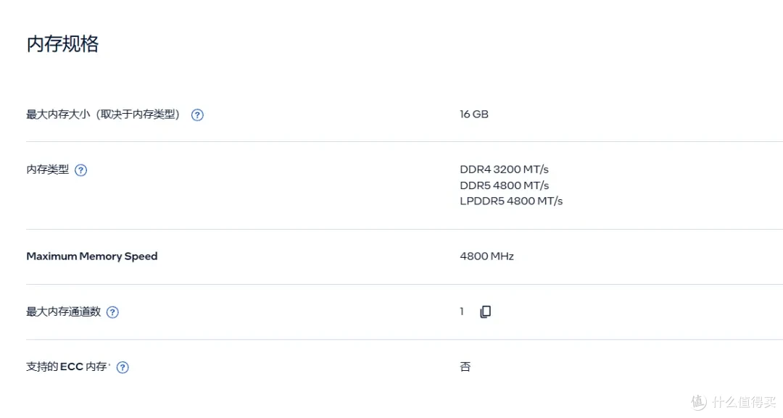This screenshot has width=783, height=418.
Task: Click the 最大内存大小 label text
Action: (x=58, y=114)
